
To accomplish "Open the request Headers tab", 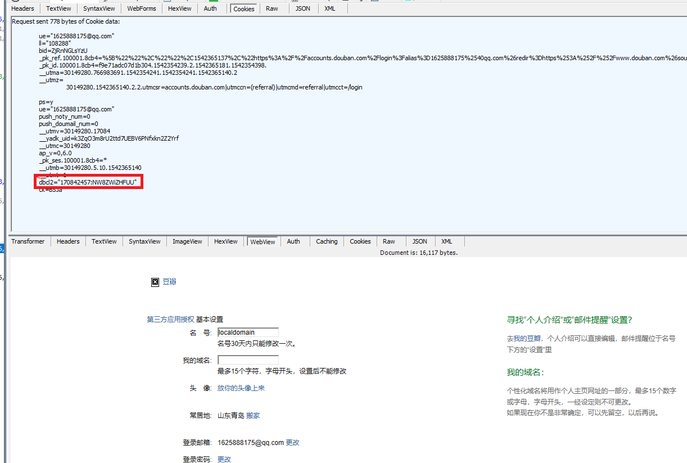I will 22,8.
